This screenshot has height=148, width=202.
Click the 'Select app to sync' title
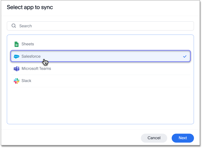tap(30, 7)
